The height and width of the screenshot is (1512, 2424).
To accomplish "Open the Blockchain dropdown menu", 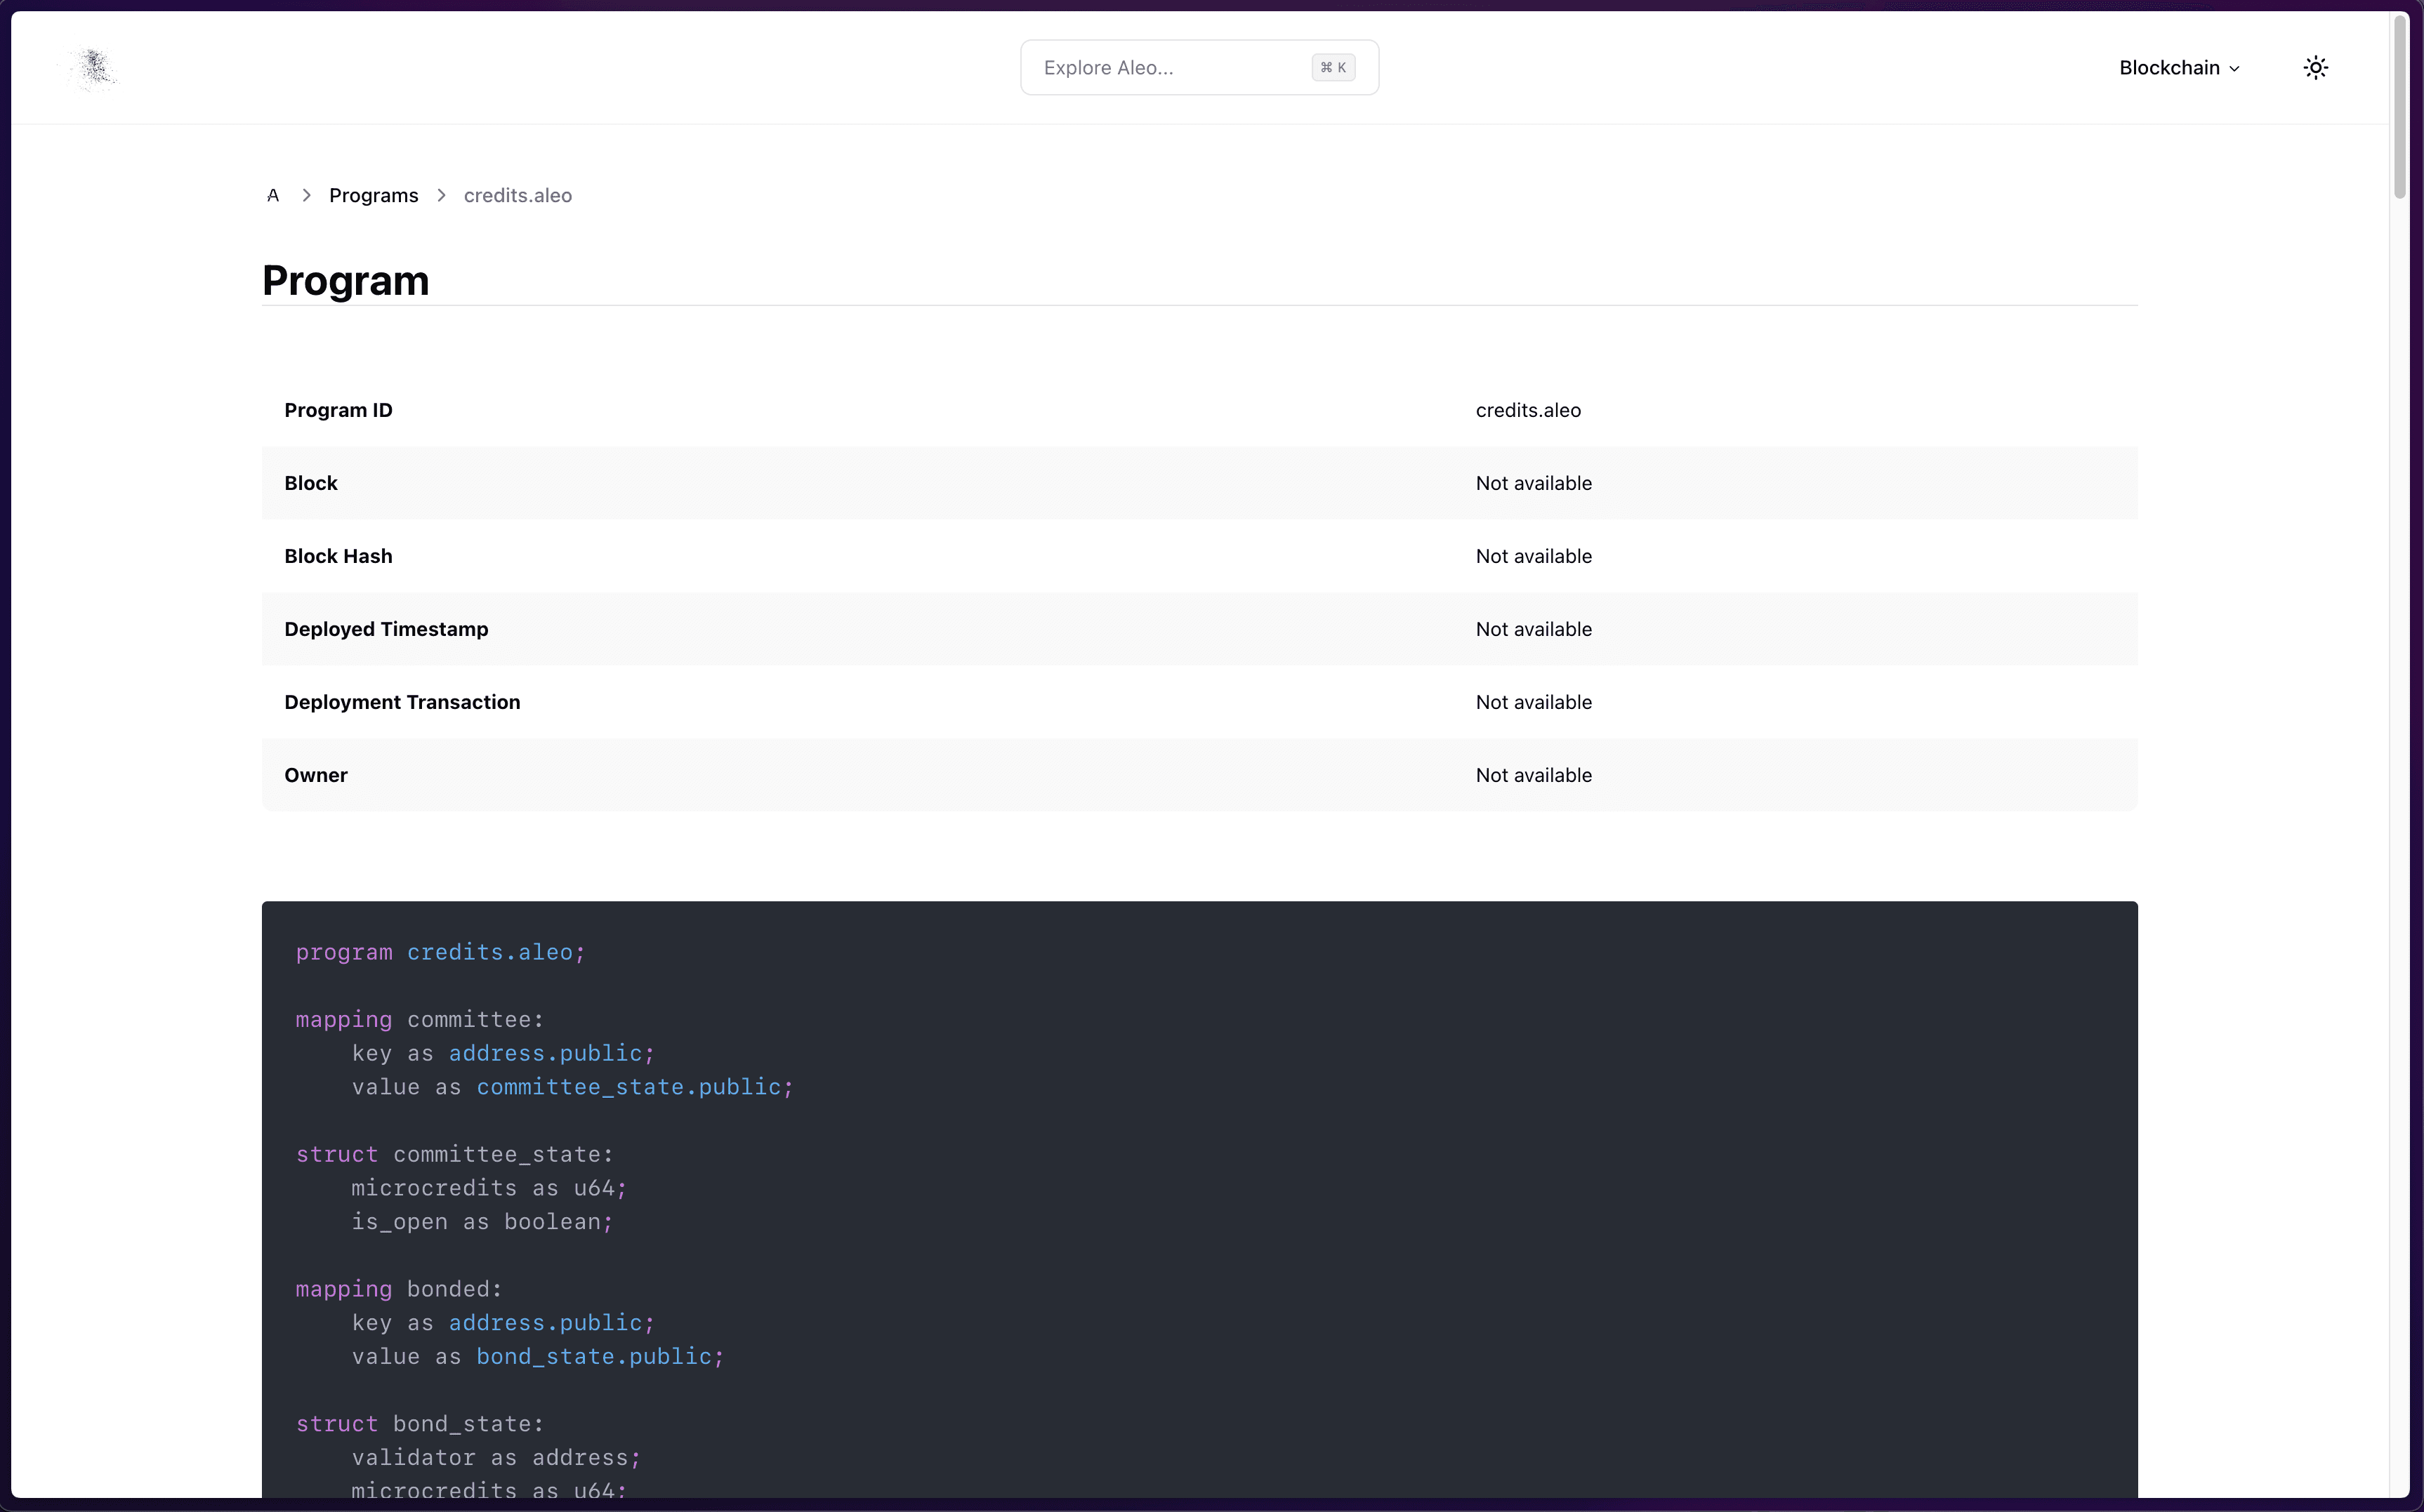I will [x=2179, y=68].
